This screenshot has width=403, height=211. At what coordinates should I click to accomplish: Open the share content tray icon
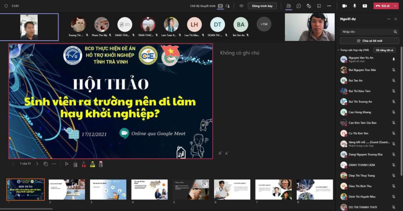click(x=365, y=6)
